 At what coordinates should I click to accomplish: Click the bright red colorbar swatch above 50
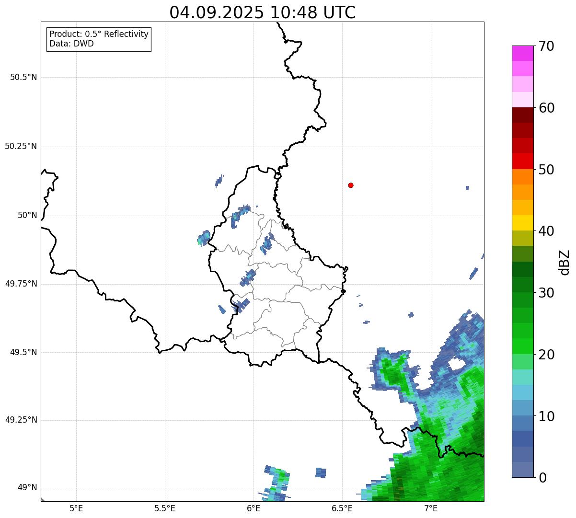[522, 161]
